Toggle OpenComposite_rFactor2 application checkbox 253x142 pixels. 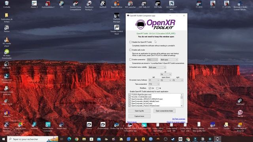pos(130,106)
